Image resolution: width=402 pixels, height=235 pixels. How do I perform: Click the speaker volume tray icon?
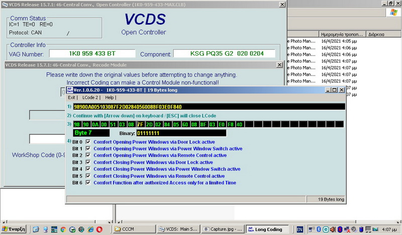point(333,229)
